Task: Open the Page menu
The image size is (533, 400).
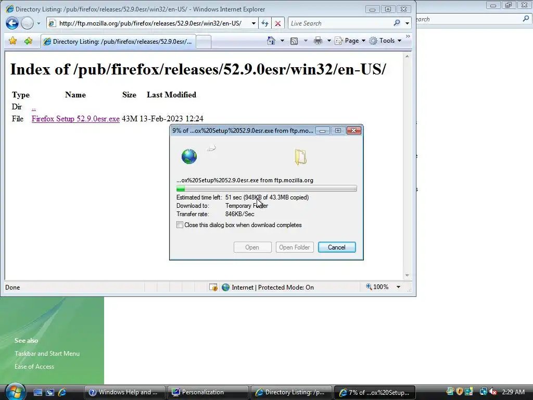Action: point(350,41)
